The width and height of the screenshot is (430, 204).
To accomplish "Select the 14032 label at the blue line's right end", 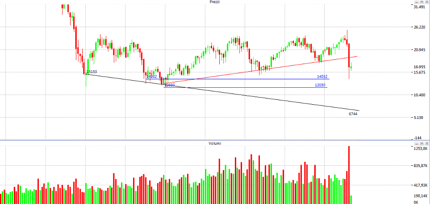I will (x=322, y=77).
